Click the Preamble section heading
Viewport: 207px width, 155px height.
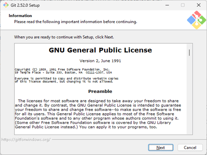pyautogui.click(x=100, y=91)
